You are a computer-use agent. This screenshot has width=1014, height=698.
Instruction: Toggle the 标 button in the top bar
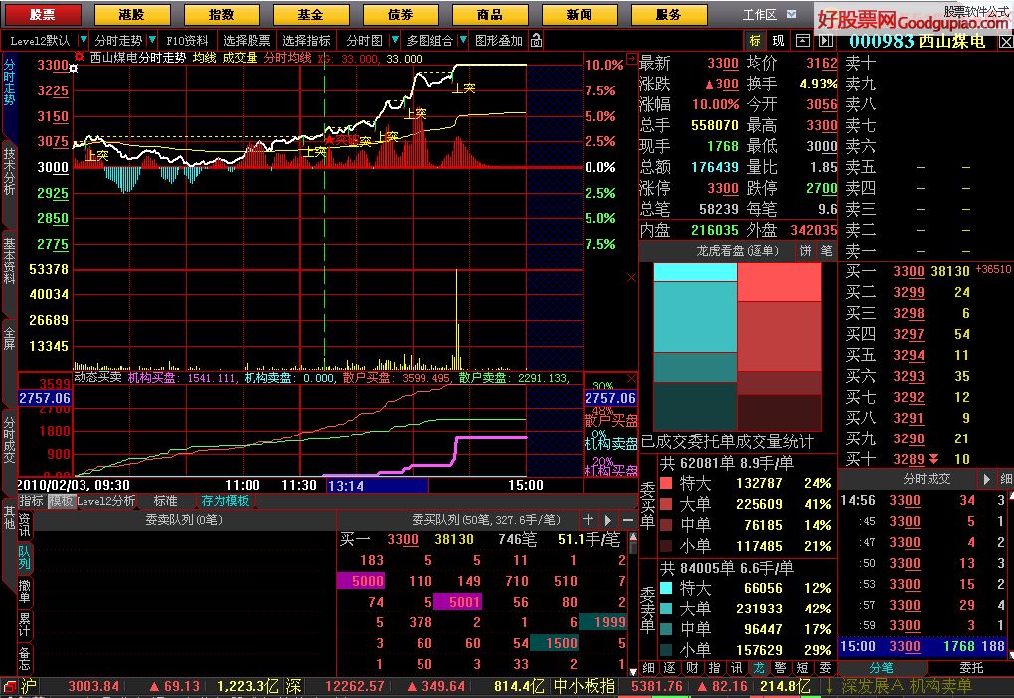pyautogui.click(x=755, y=40)
